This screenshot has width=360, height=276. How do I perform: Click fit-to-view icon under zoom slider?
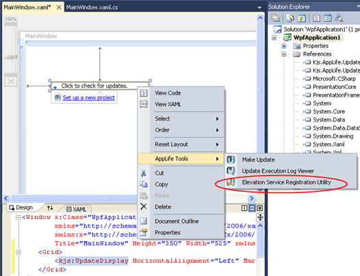10,81
